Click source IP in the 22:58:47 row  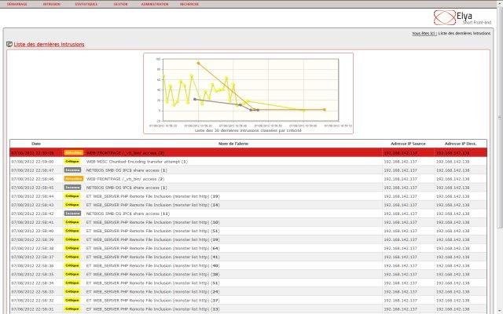coord(401,170)
